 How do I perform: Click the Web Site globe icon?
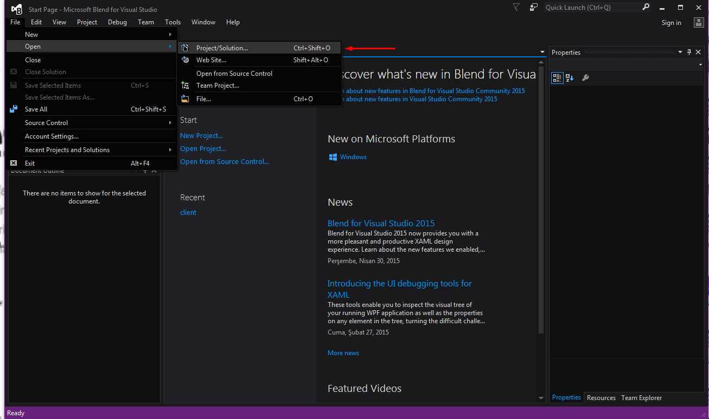pos(186,60)
